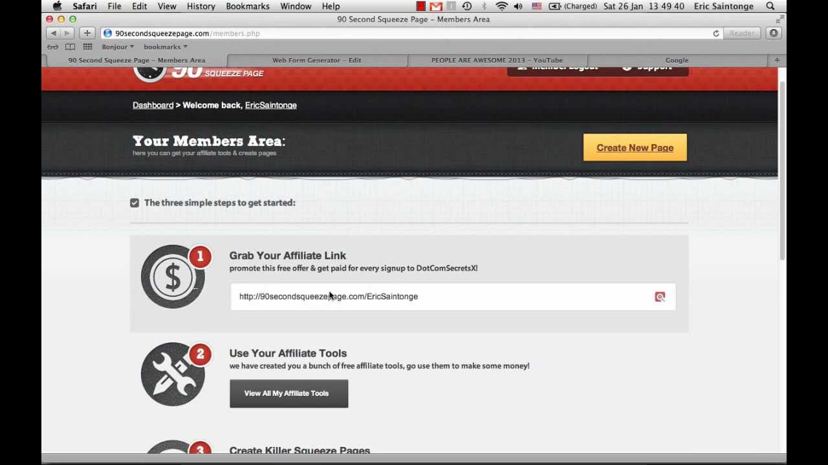
Task: Click the Reader button
Action: point(742,34)
